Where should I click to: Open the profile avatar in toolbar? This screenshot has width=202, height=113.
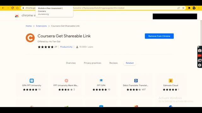click(x=194, y=8)
